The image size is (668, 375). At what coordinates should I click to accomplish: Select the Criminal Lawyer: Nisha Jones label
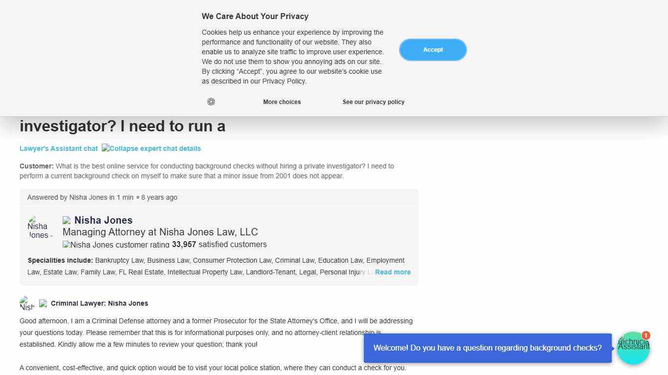click(x=99, y=303)
